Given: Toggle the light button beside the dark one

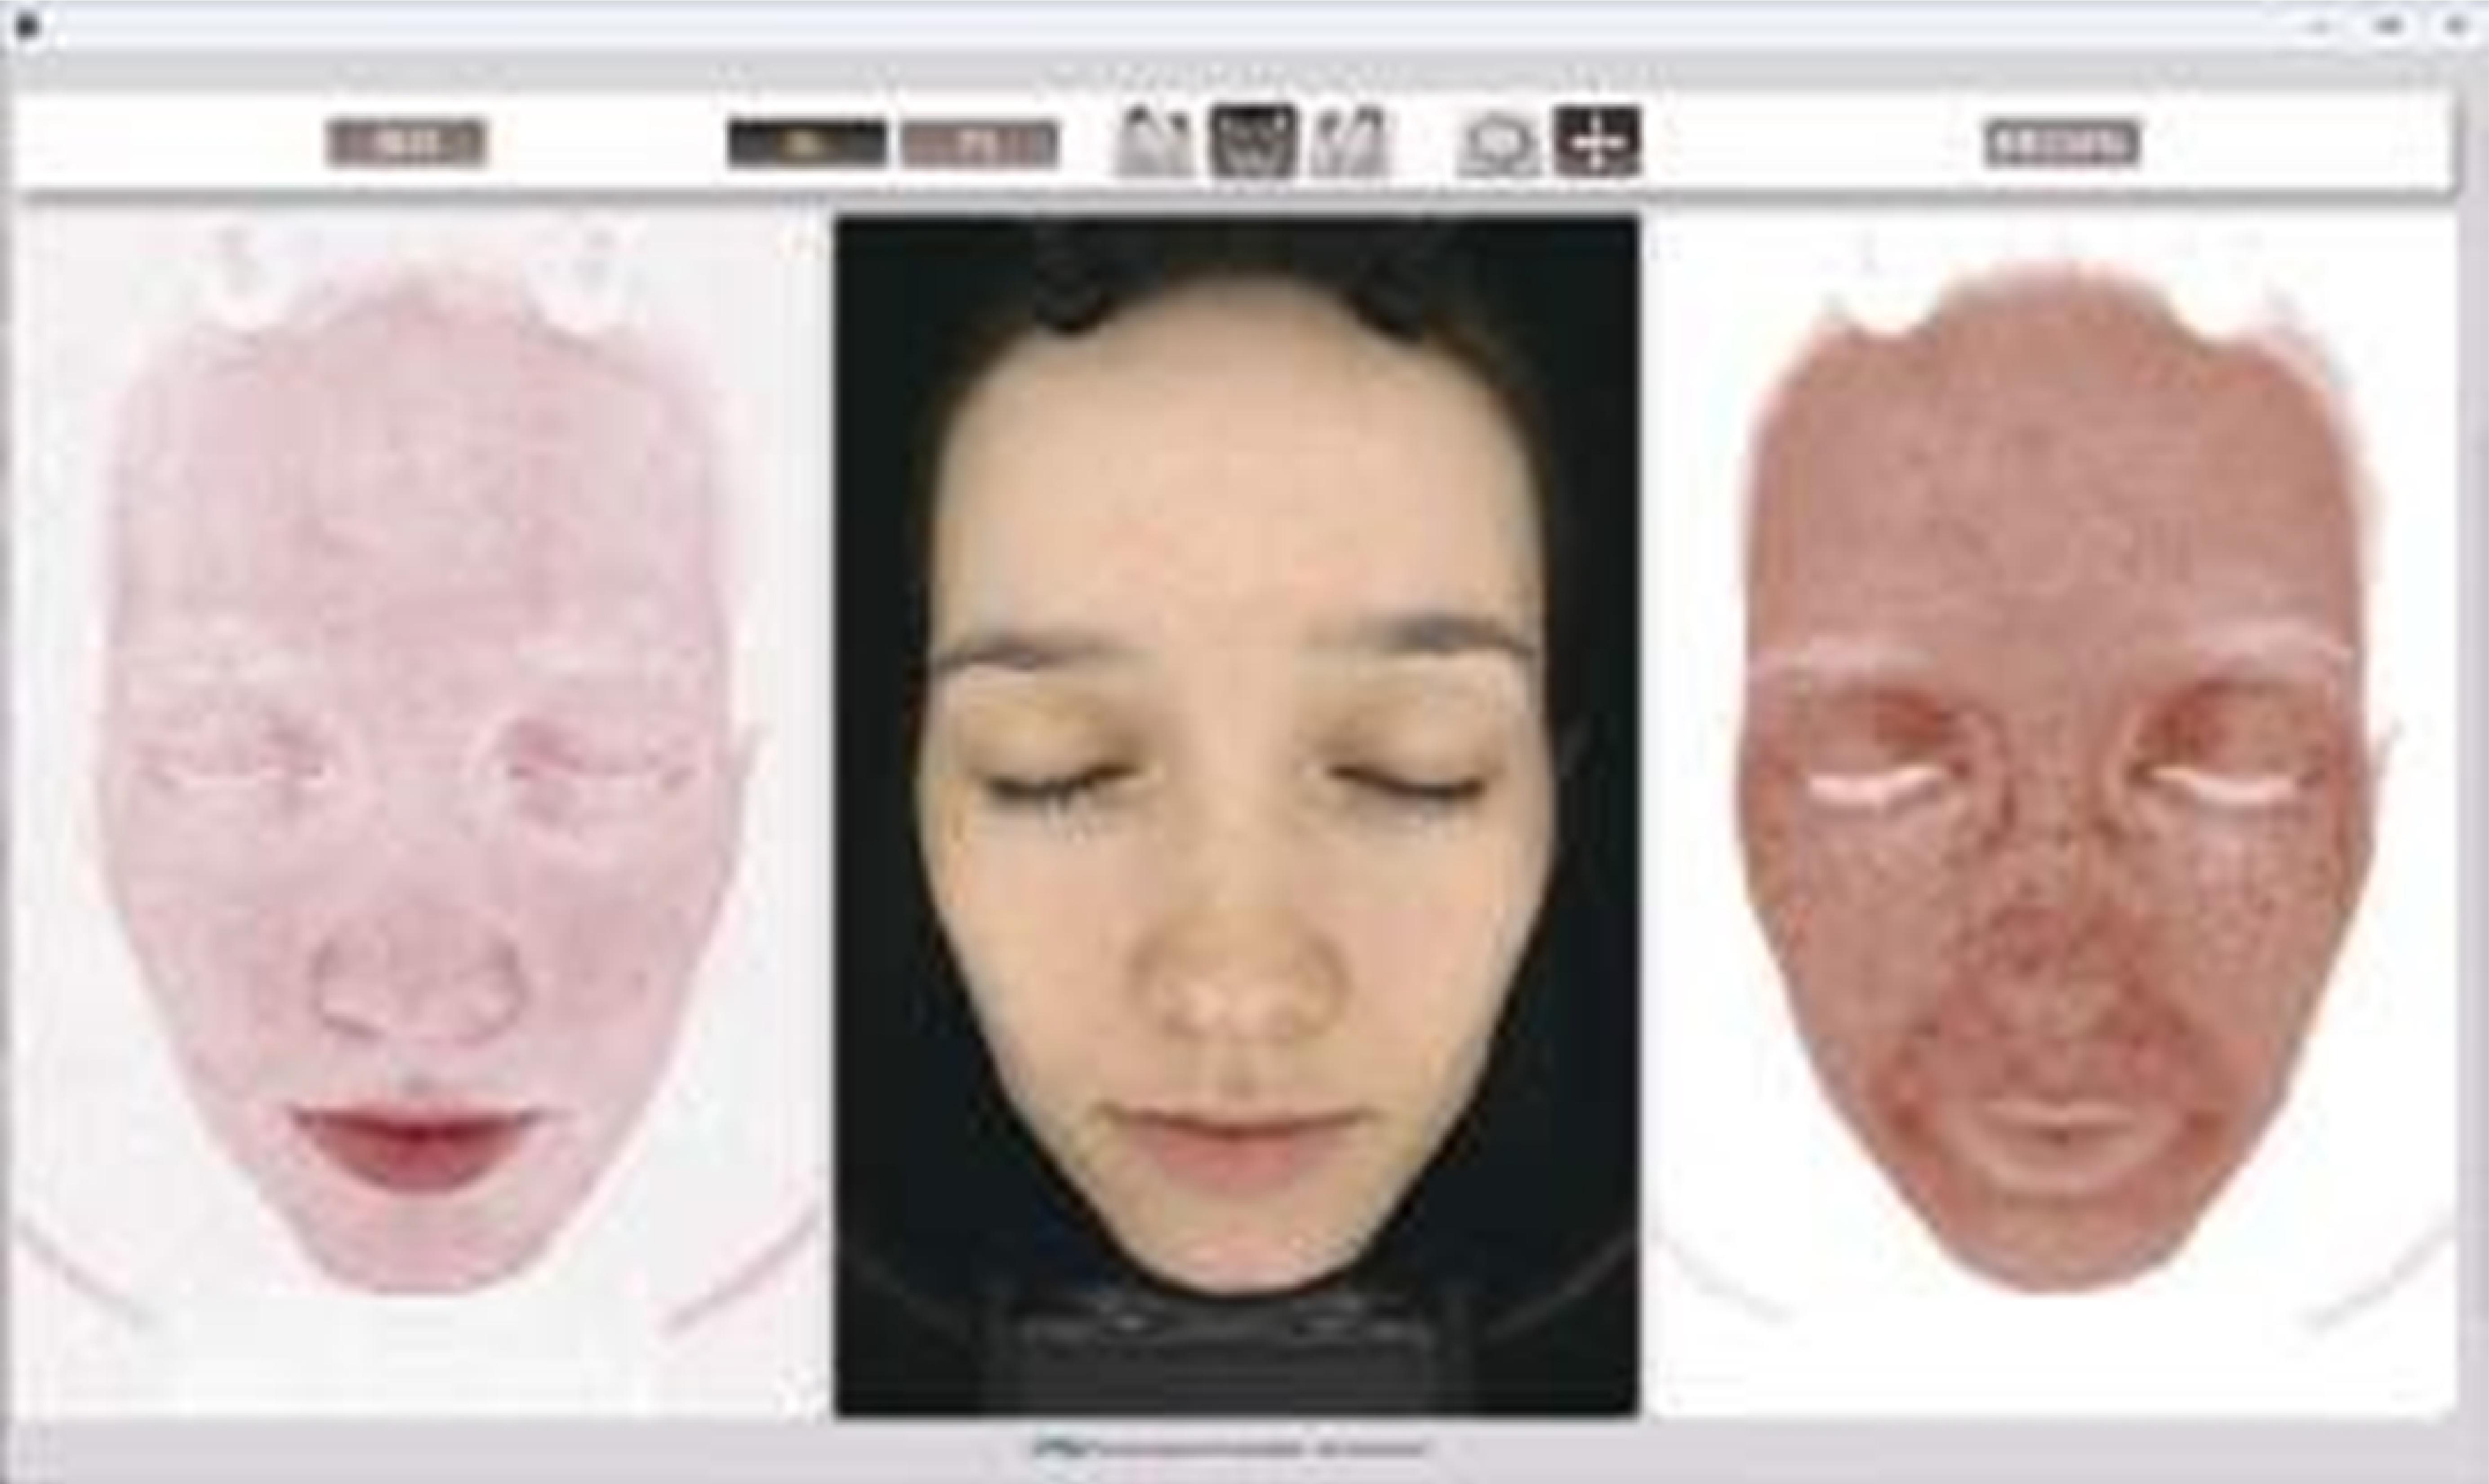Looking at the screenshot, I should (979, 143).
